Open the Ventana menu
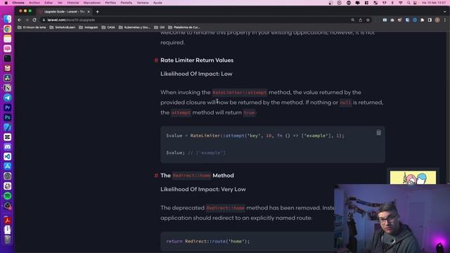 [x=143, y=3]
